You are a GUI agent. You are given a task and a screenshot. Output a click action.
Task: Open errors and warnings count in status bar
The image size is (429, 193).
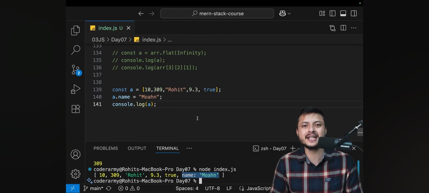[x=129, y=188]
